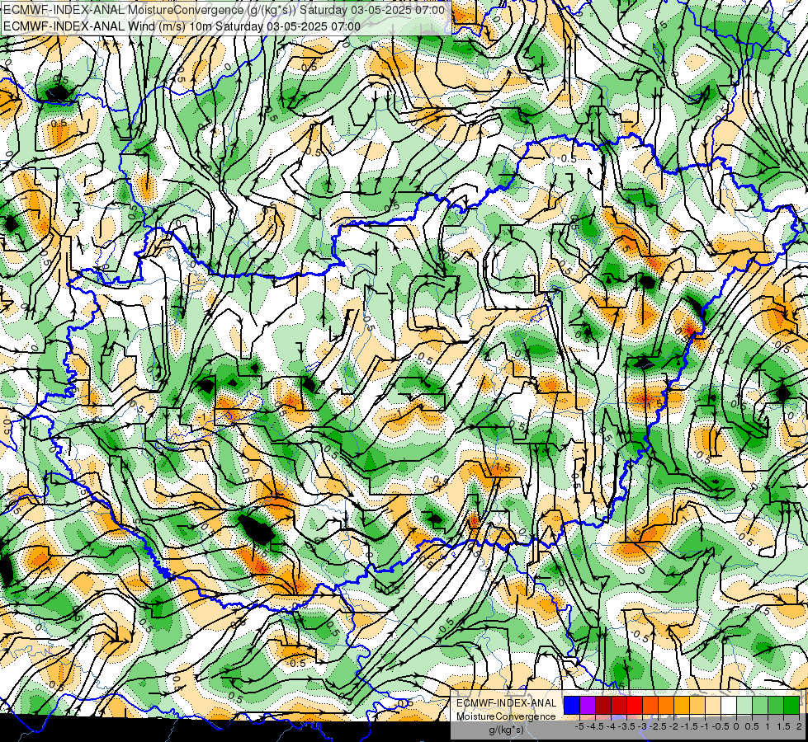Viewport: 808px width, 742px height.
Task: Click the legend unit label 'g/(kg*s)'
Action: pyautogui.click(x=506, y=730)
